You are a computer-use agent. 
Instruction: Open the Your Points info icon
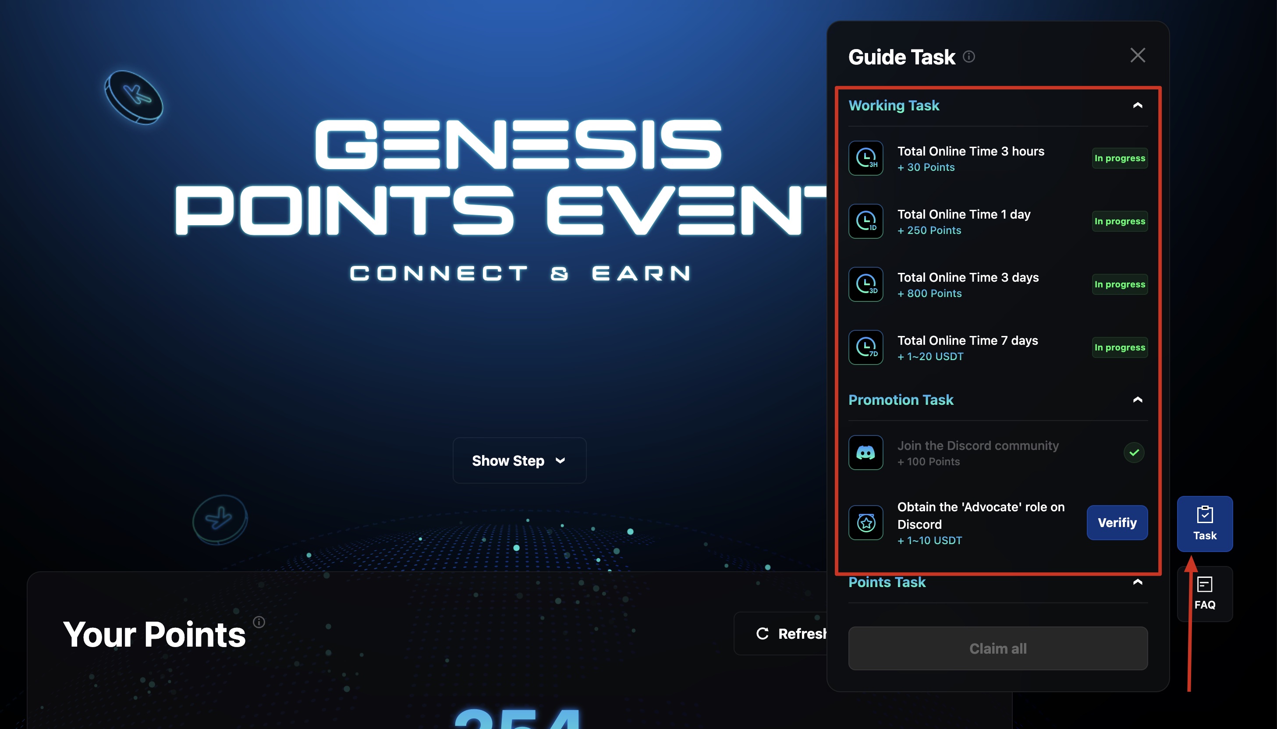(x=259, y=622)
